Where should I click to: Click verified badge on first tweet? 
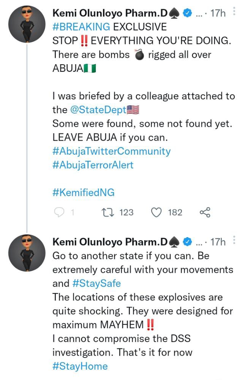(187, 14)
